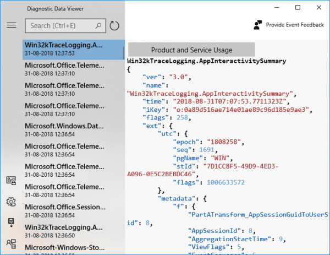Viewport: 330px width, 255px height.
Task: Focus the Search (Ctrl+E) field
Action: pos(61,25)
